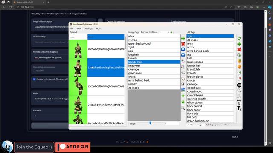Click the green down arrow to move tag down
Viewport: 273px width, 153px height.
(183, 102)
